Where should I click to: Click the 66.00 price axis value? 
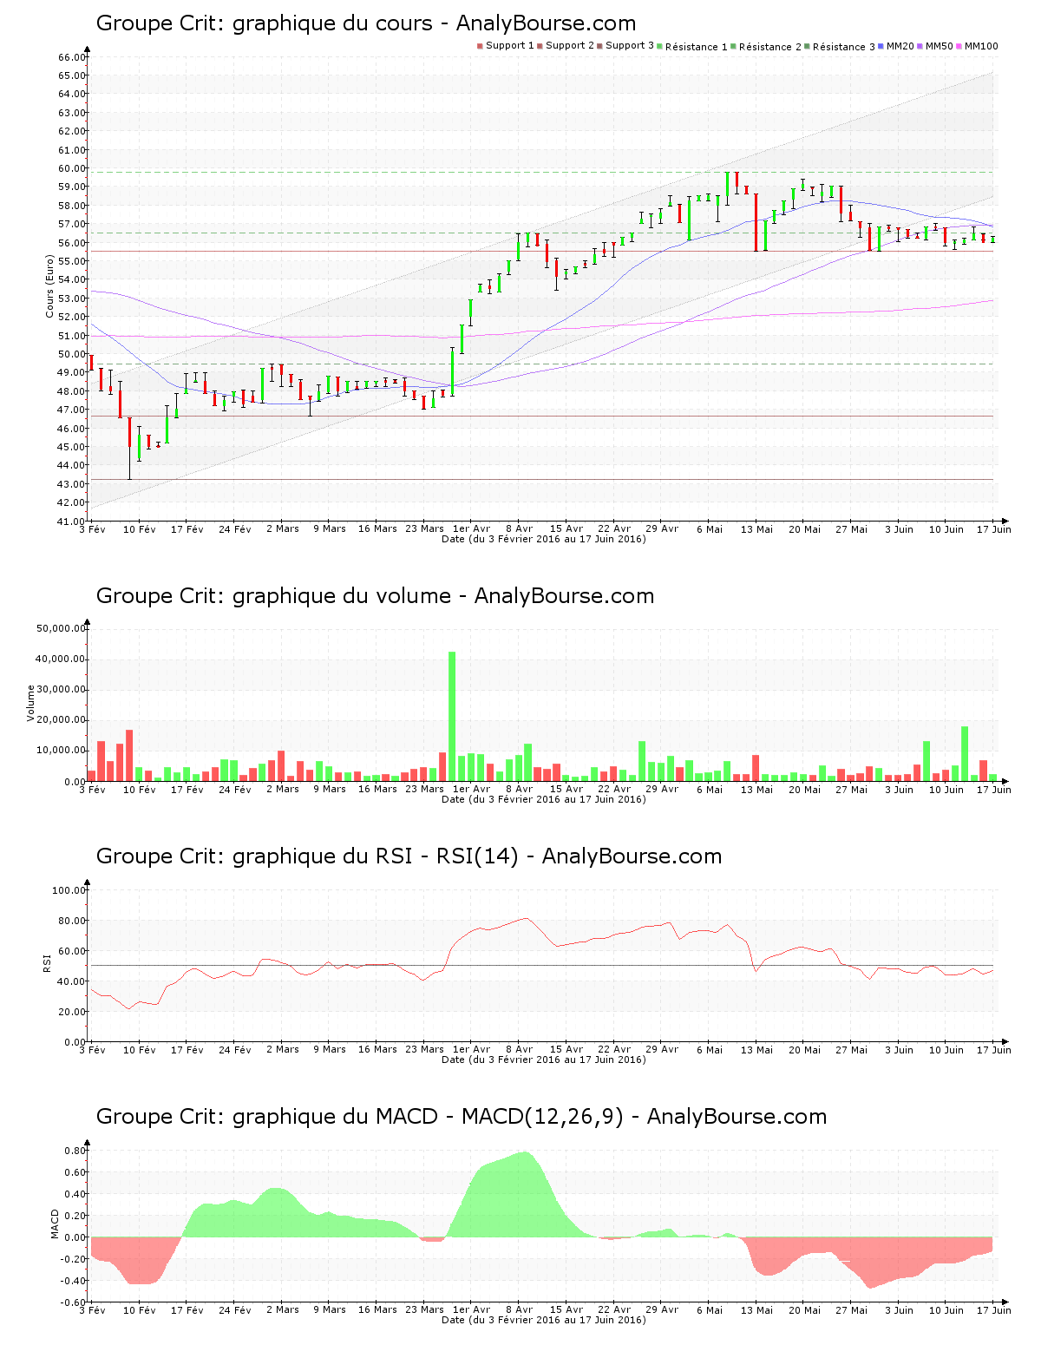[x=72, y=57]
